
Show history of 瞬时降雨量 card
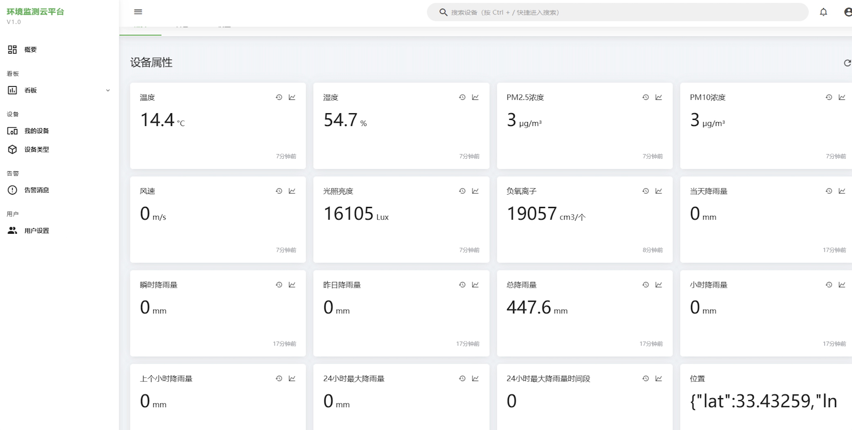pyautogui.click(x=279, y=285)
